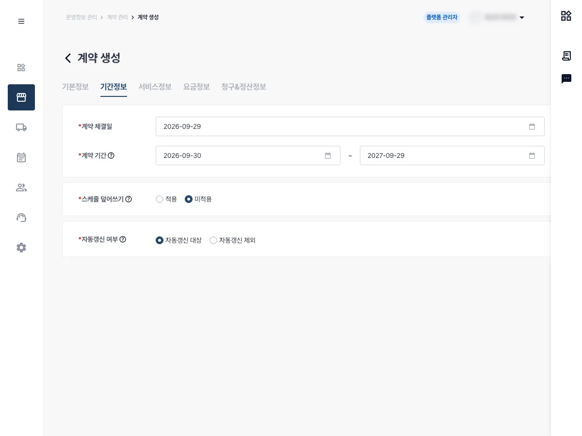Open the calendar schedule icon in sidebar

point(21,157)
